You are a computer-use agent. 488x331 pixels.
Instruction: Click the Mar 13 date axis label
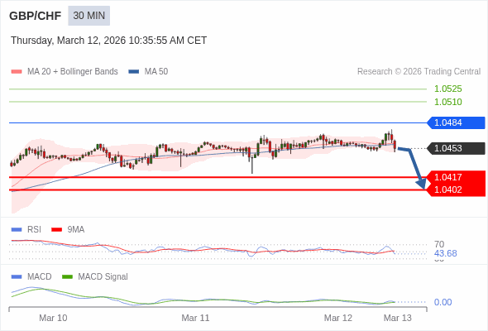(398, 318)
